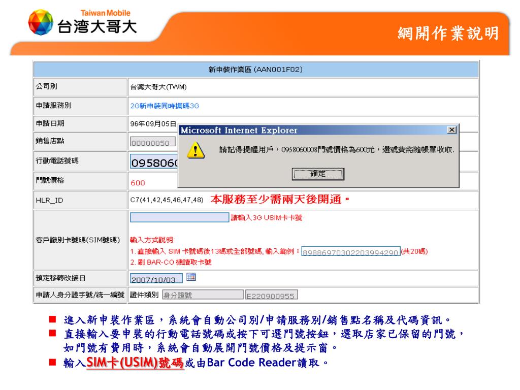Click the instruction line 刷 BAR-CO 機讀取卡號
520x390 pixels.
coord(171,262)
